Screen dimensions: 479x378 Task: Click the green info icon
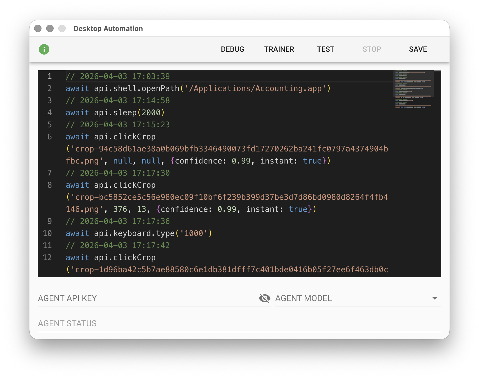click(x=44, y=49)
